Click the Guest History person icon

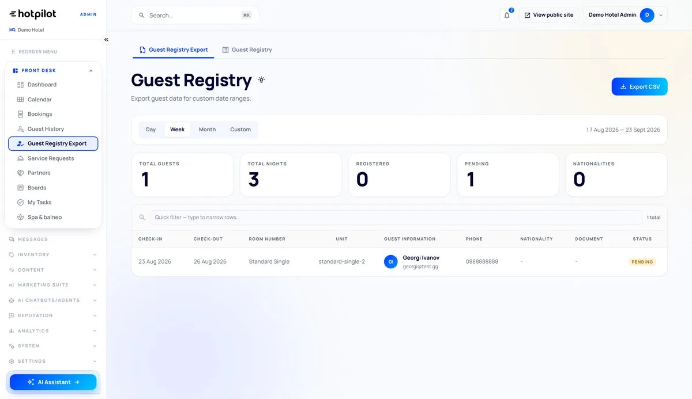(x=21, y=129)
